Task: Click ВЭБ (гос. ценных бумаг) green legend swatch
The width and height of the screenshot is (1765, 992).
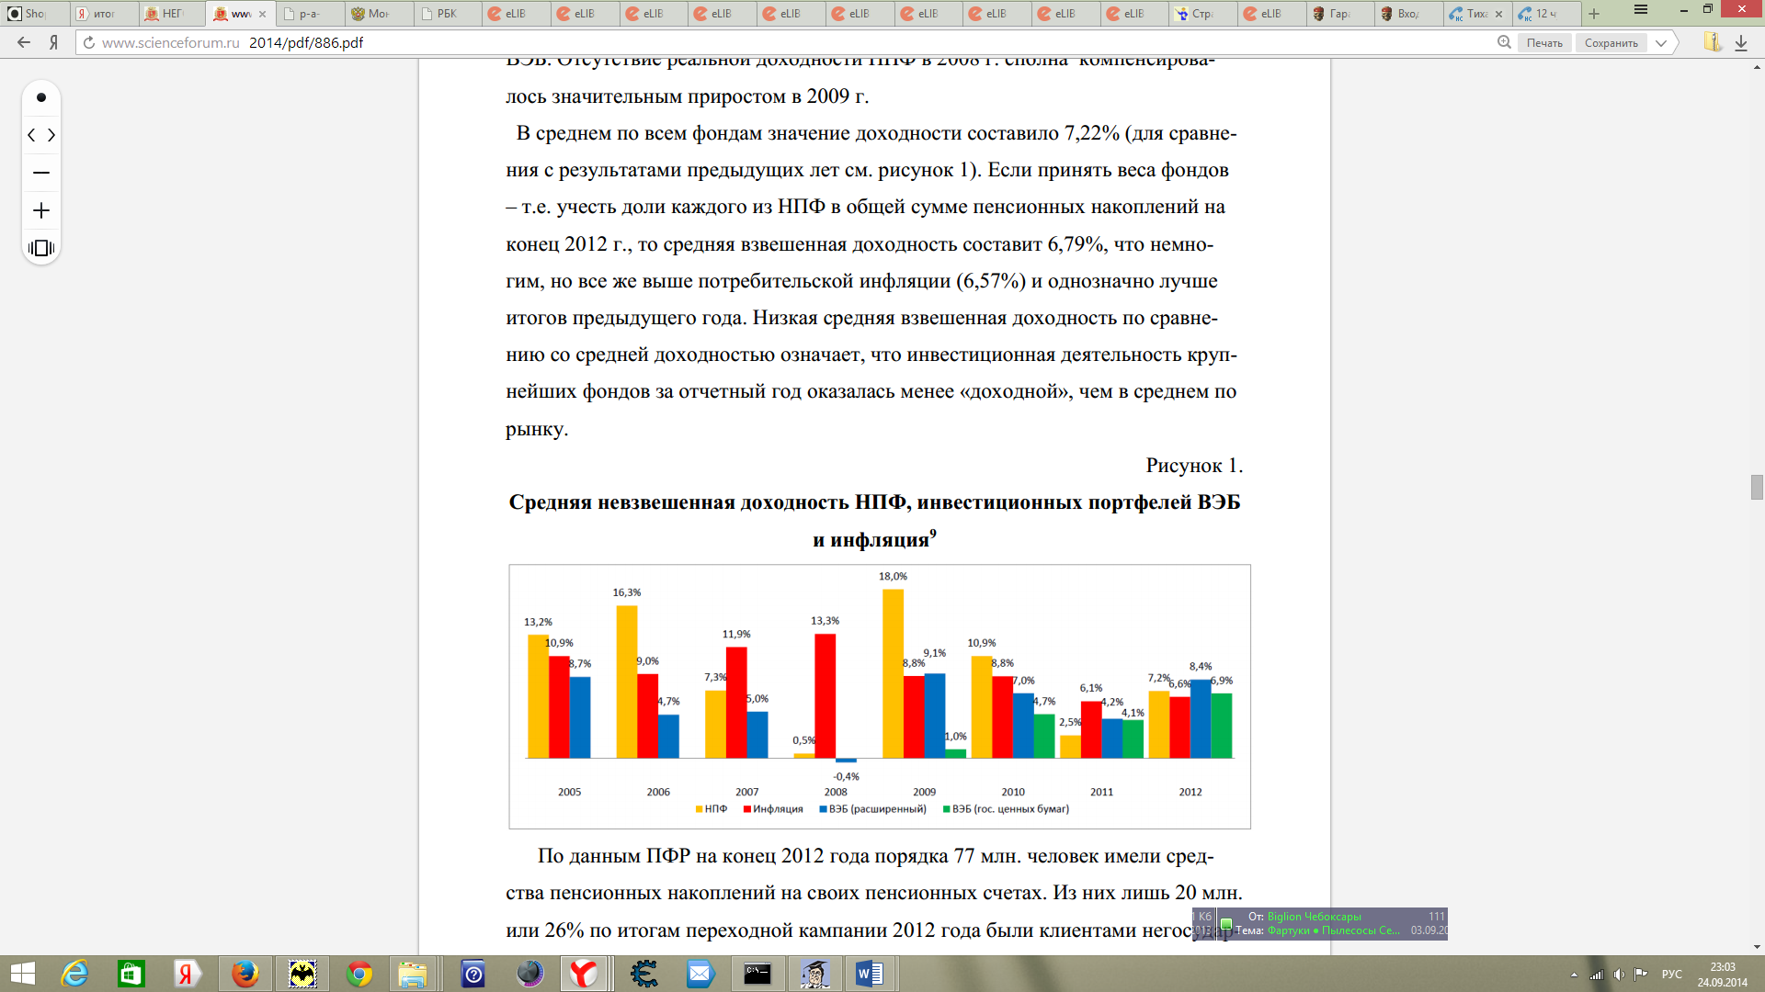Action: click(x=946, y=809)
